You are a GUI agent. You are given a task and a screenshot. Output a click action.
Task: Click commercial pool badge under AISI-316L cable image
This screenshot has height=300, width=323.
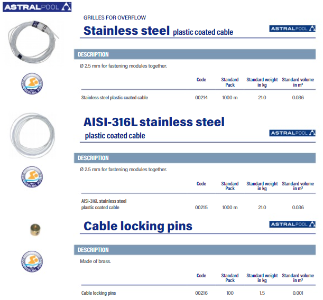32,177
